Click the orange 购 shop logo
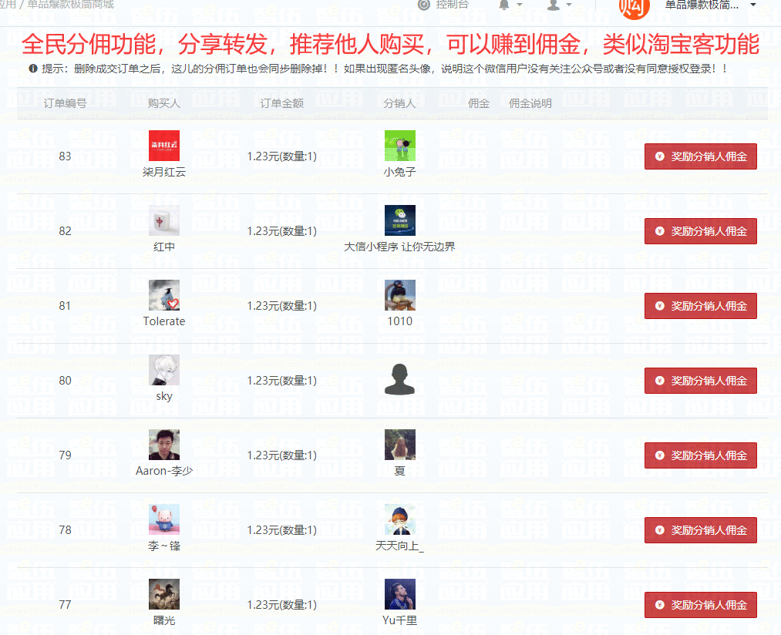This screenshot has width=781, height=635. pos(634,7)
